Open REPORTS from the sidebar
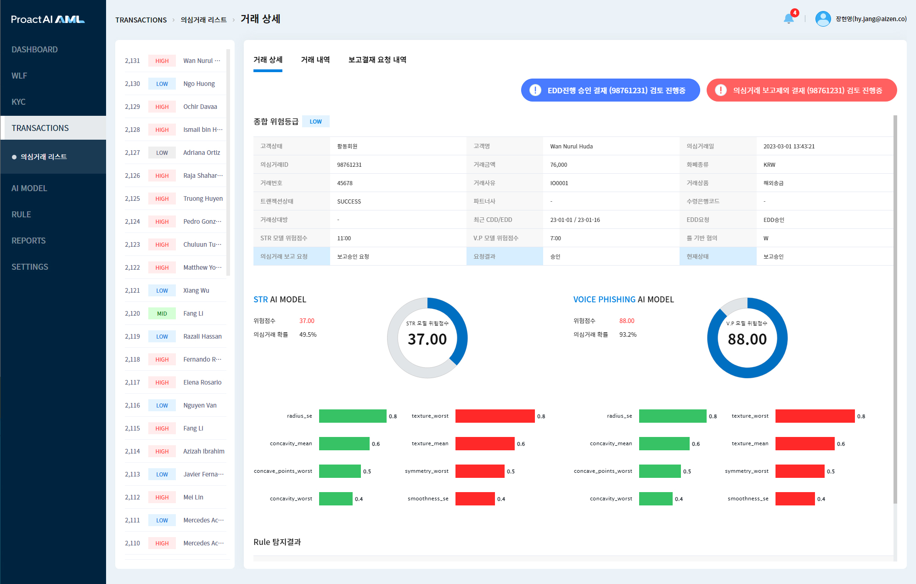 click(x=28, y=241)
